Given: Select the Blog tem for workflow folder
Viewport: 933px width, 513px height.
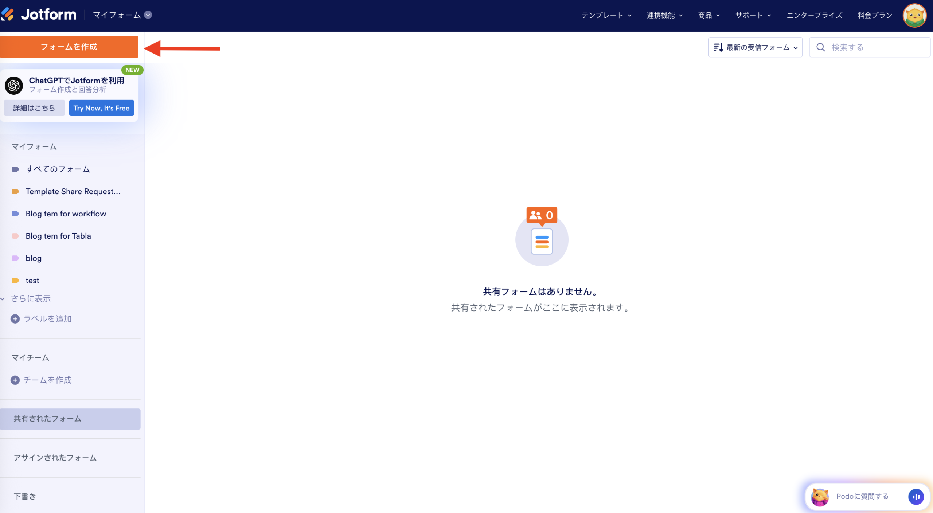Looking at the screenshot, I should coord(66,214).
